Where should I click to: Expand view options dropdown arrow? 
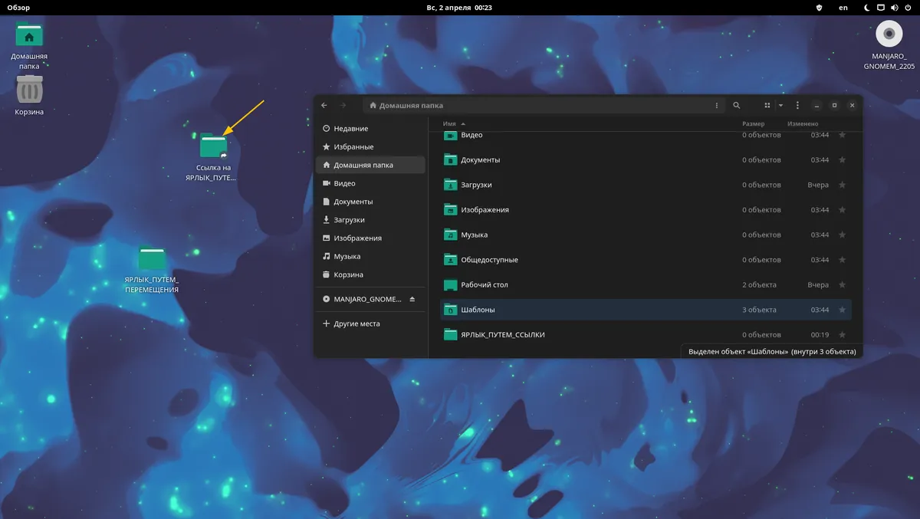click(780, 105)
